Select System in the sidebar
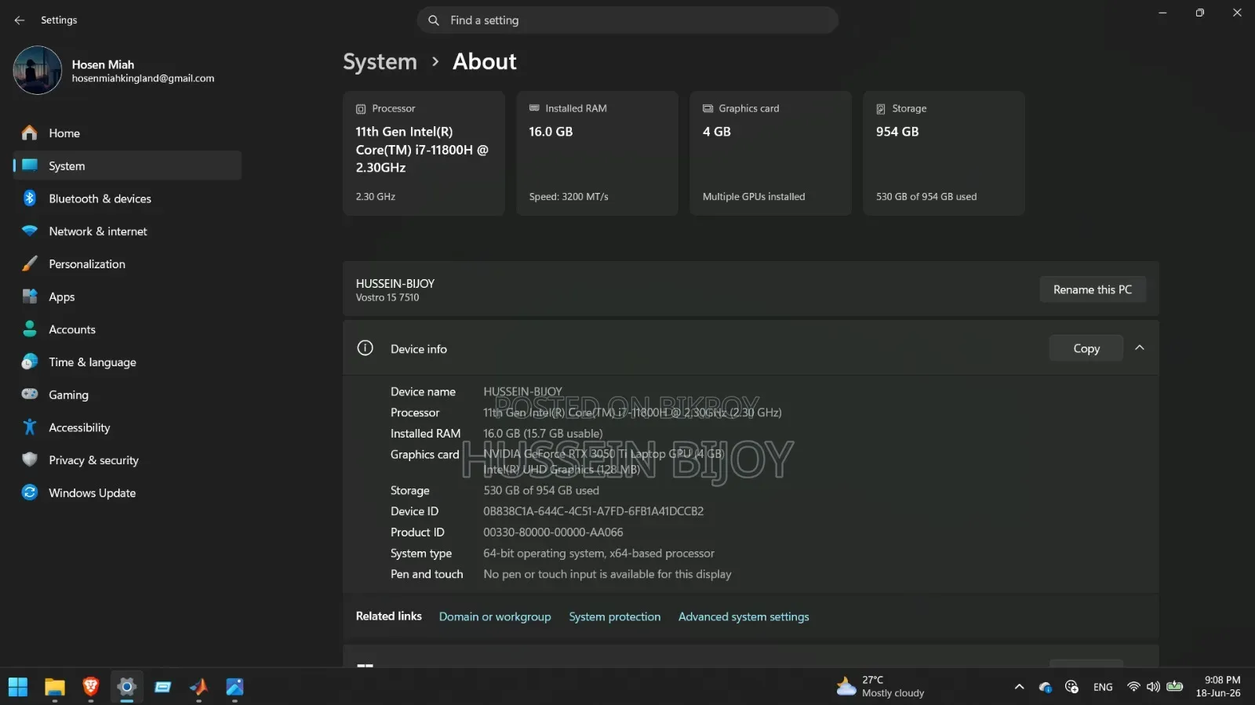 pyautogui.click(x=127, y=165)
